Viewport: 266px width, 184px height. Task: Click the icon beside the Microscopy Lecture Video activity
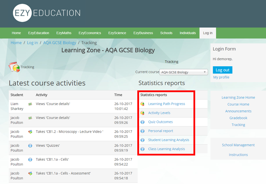(x=30, y=132)
